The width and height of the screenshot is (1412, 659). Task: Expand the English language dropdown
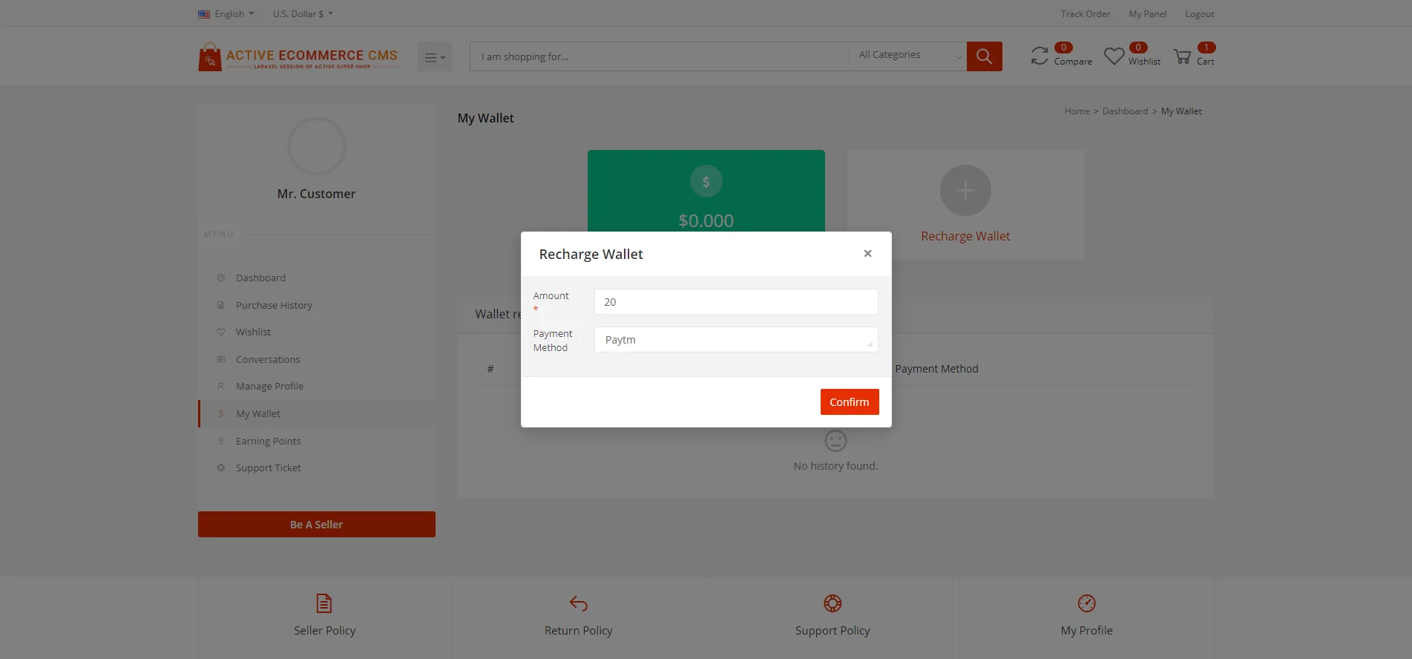tap(226, 14)
